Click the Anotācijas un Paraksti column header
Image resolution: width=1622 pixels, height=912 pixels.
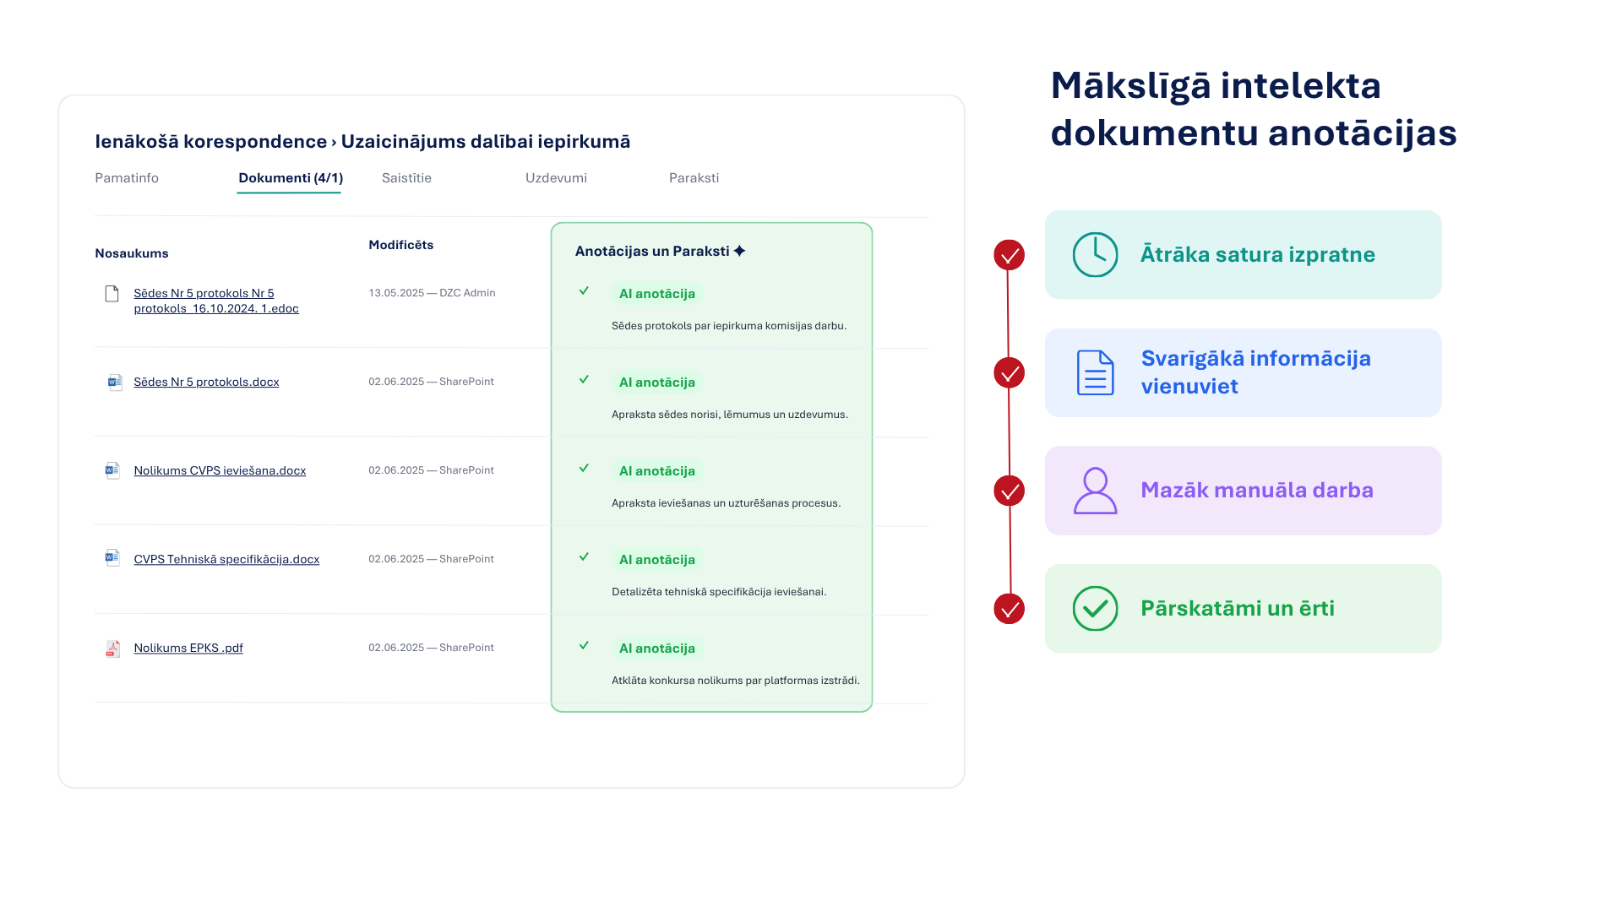tap(652, 251)
